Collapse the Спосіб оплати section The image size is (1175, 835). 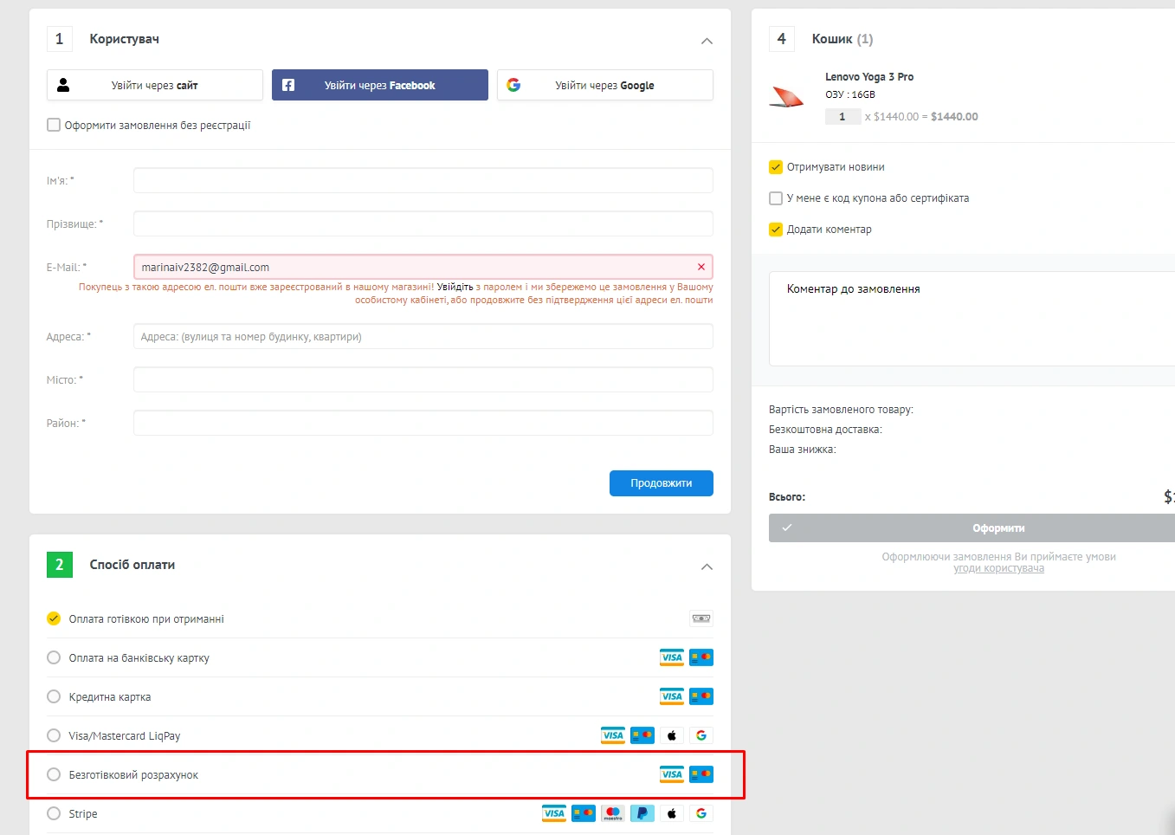pos(707,566)
